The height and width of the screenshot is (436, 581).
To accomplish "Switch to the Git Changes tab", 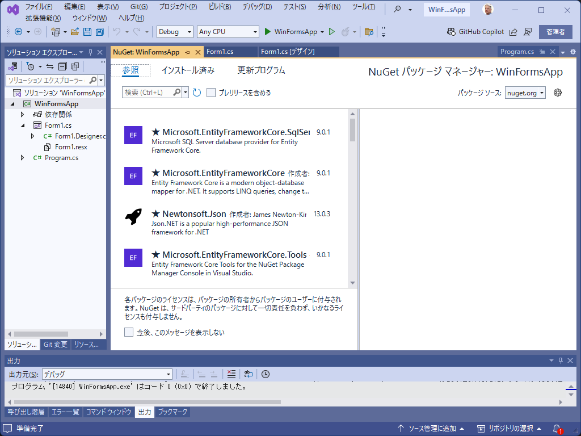I will coord(55,345).
